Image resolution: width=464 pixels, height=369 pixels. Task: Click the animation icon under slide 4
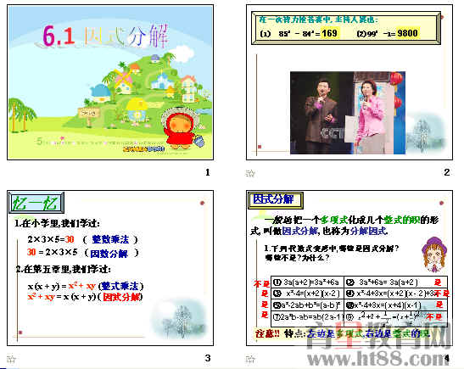point(250,359)
